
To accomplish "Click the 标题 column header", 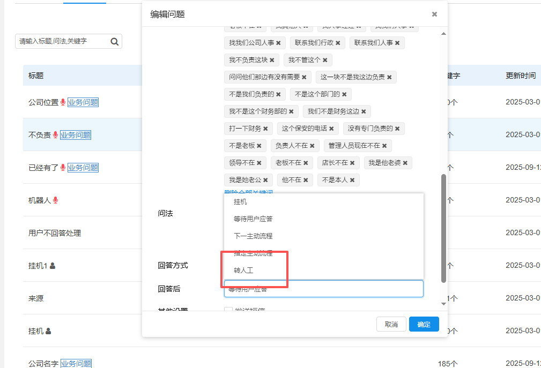I will tap(36, 76).
